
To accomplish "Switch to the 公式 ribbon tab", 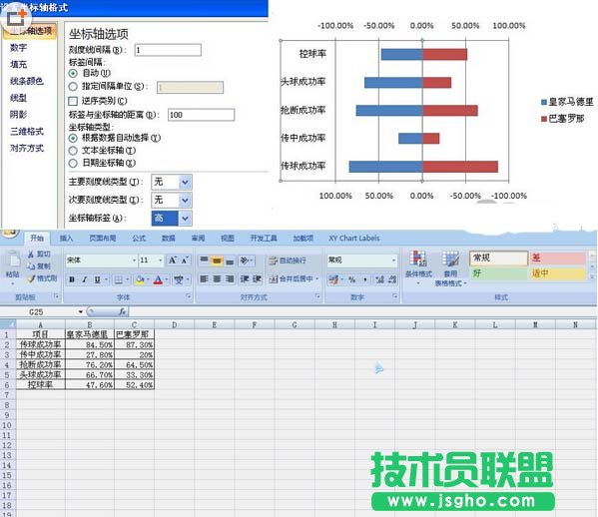I will tap(139, 239).
